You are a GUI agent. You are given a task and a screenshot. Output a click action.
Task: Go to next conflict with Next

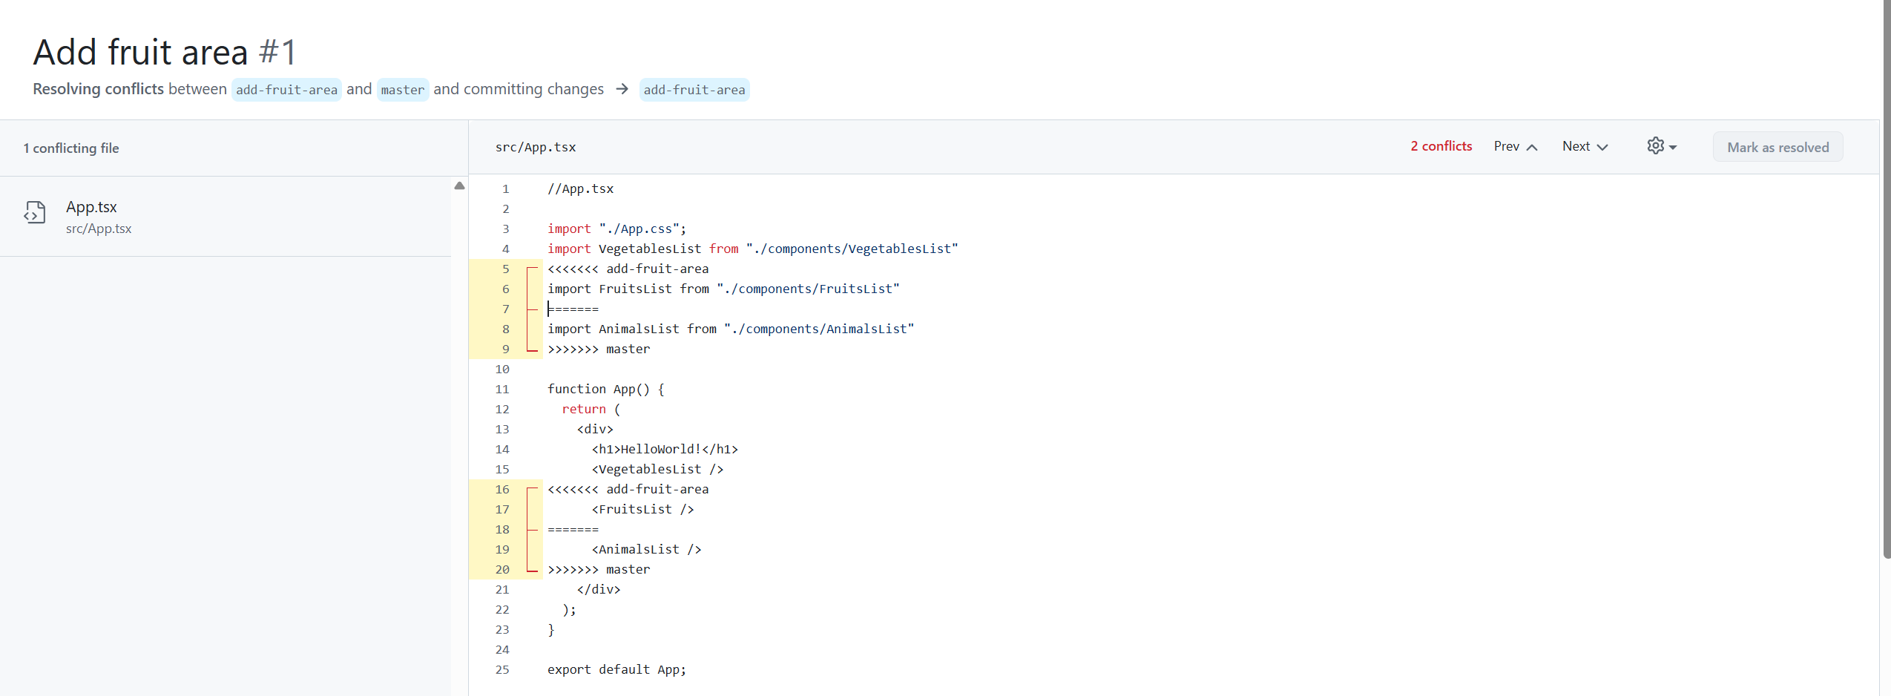coord(1585,146)
